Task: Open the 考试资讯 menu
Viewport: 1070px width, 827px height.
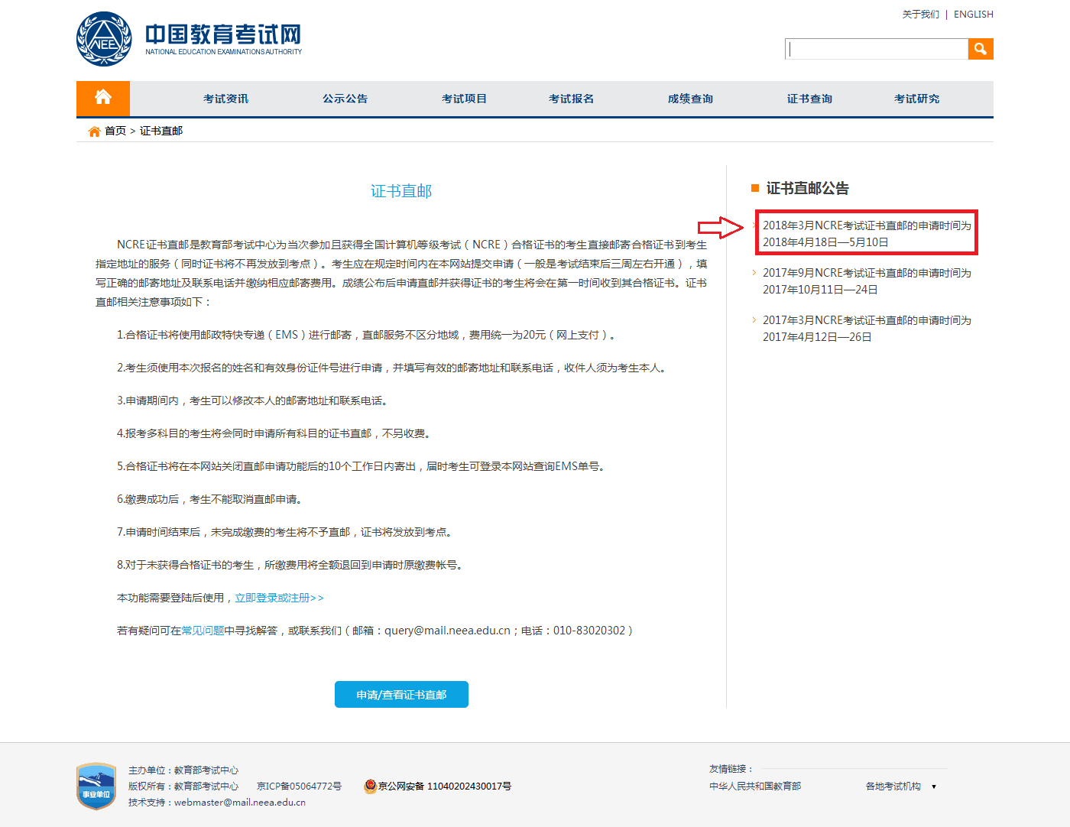Action: click(x=225, y=99)
